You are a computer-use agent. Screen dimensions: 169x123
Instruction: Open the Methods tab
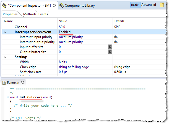[30, 14]
